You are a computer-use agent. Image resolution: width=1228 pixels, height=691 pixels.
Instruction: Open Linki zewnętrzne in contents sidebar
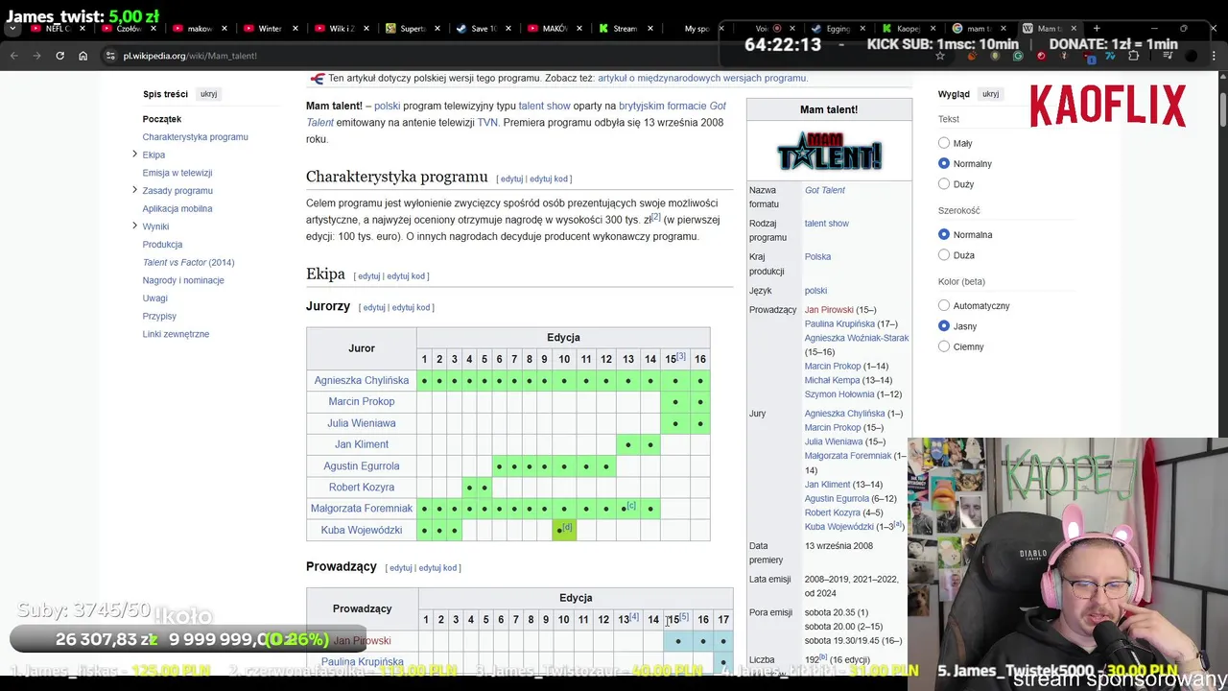point(176,334)
